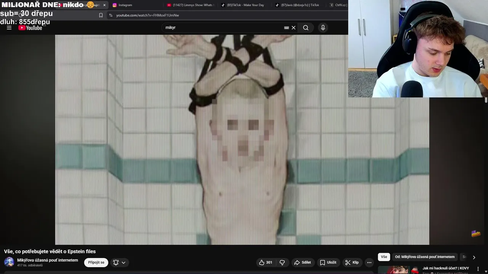Switch to the CtrlV.cz tab

pyautogui.click(x=338, y=5)
